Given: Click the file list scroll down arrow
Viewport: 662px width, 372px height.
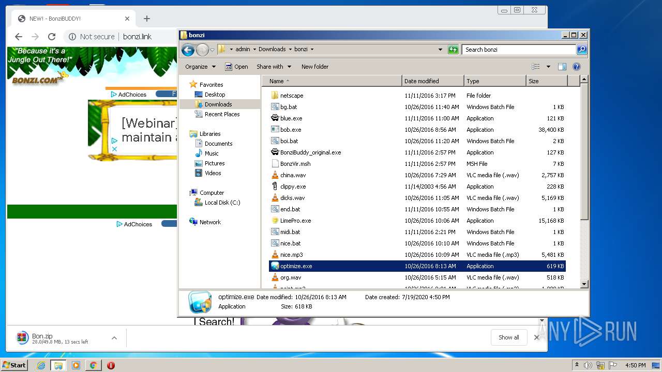Looking at the screenshot, I should click(584, 284).
